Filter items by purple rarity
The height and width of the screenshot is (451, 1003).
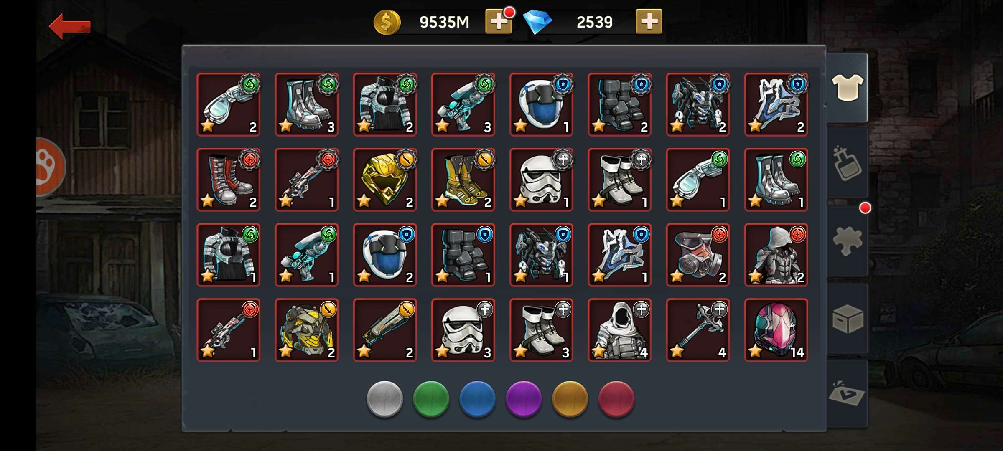point(524,399)
